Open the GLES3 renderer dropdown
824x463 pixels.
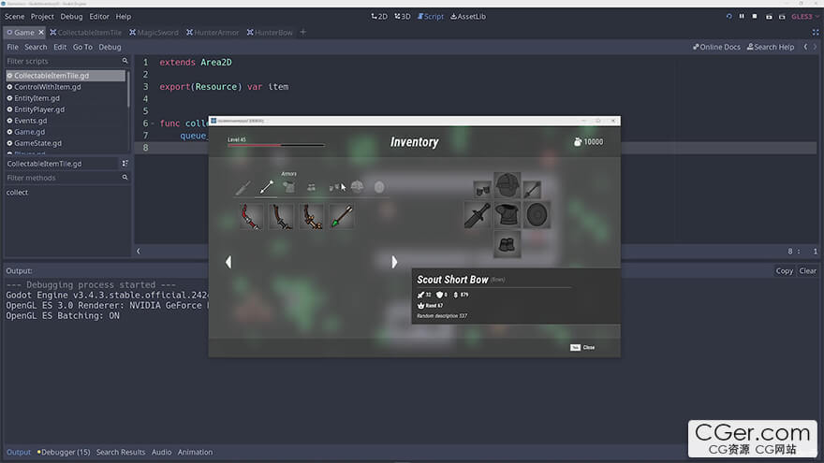[805, 16]
